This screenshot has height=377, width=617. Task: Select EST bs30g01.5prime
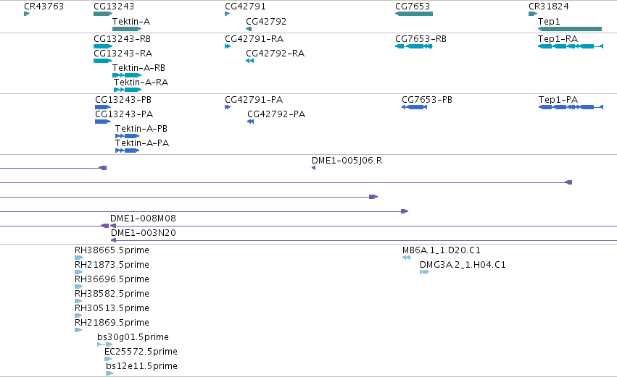tap(133, 337)
